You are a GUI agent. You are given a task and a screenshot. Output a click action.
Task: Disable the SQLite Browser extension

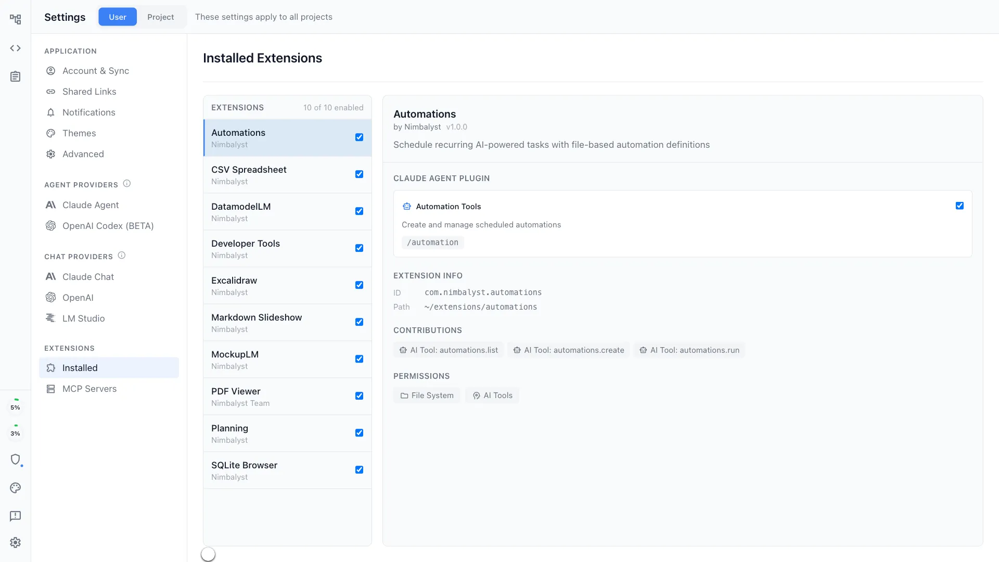click(x=360, y=469)
